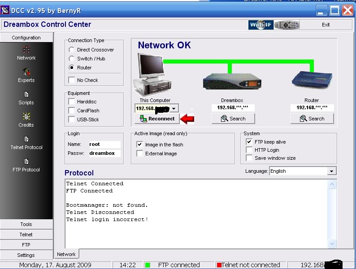Open the remote control icon

[x=287, y=25]
